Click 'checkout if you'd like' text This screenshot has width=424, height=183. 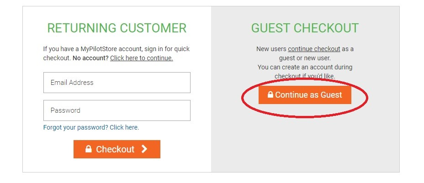pos(305,76)
